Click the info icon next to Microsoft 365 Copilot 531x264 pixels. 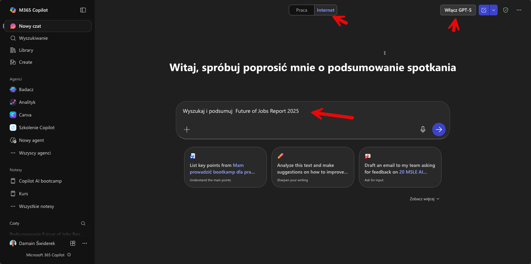(69, 255)
